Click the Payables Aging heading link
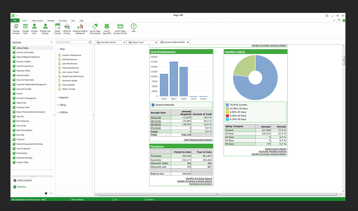This screenshot has height=211, width=358. 234,52
